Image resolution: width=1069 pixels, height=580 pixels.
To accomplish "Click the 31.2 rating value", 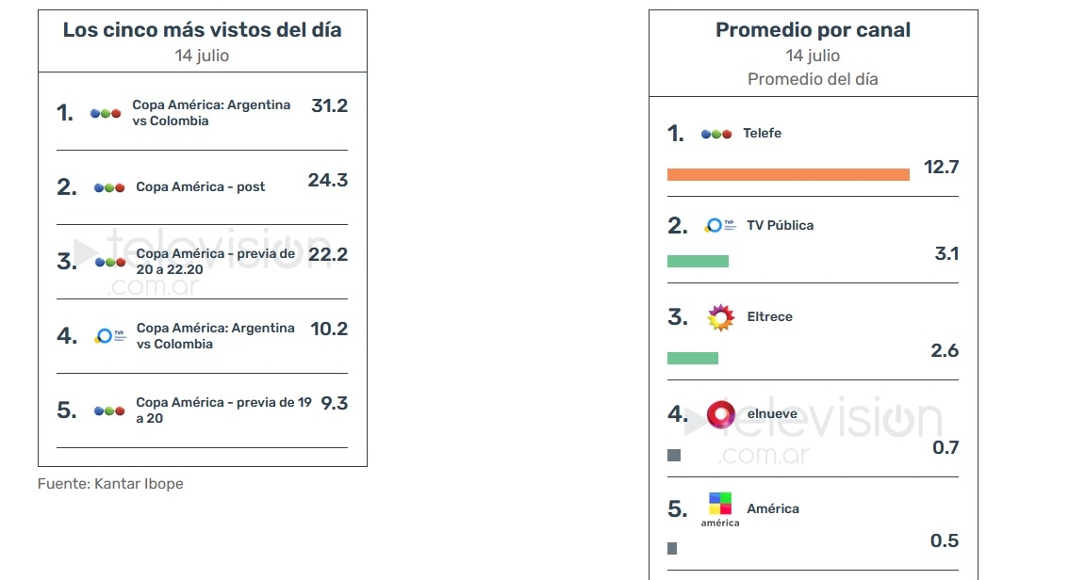I will click(329, 105).
